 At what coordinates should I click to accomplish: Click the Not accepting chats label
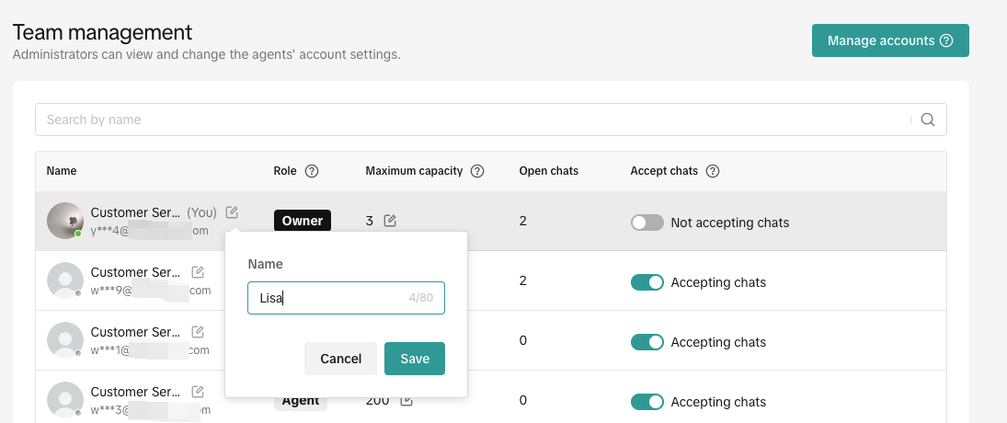[x=729, y=223]
